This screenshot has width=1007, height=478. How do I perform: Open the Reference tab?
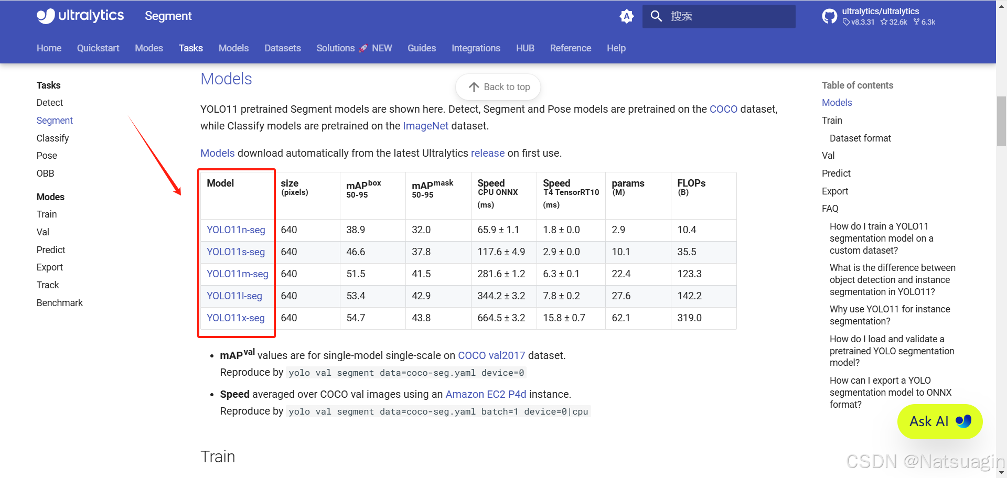tap(571, 48)
